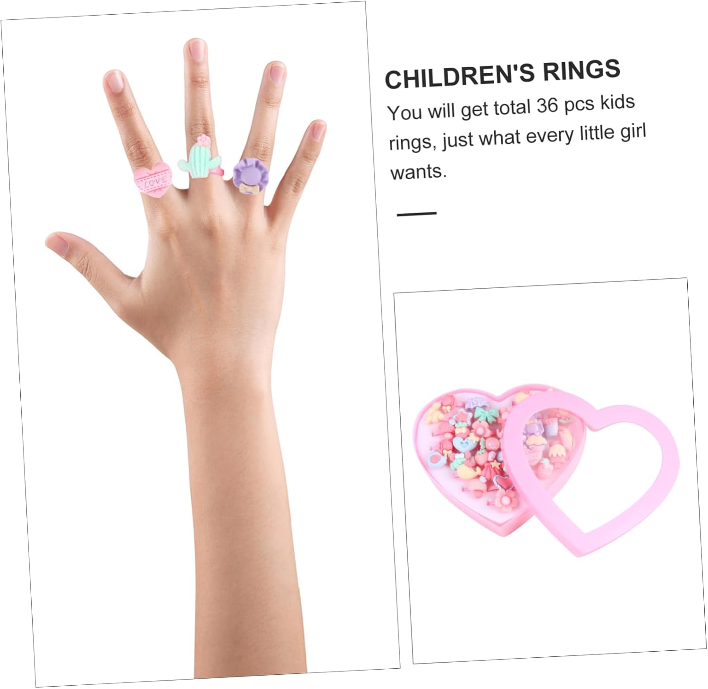Image resolution: width=708 pixels, height=689 pixels.
Task: Click the CHILDREN'S RINGS heading
Action: tap(503, 74)
